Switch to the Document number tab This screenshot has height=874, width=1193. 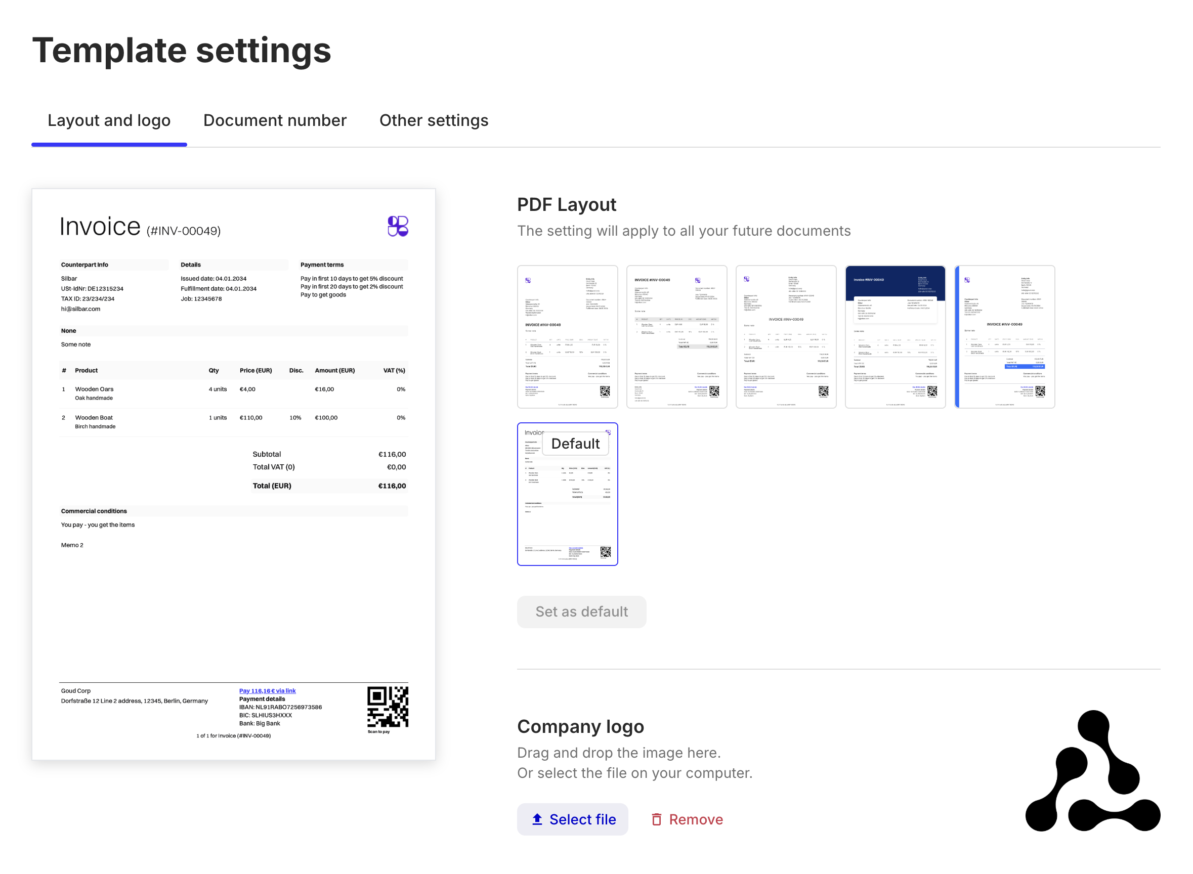(x=274, y=120)
